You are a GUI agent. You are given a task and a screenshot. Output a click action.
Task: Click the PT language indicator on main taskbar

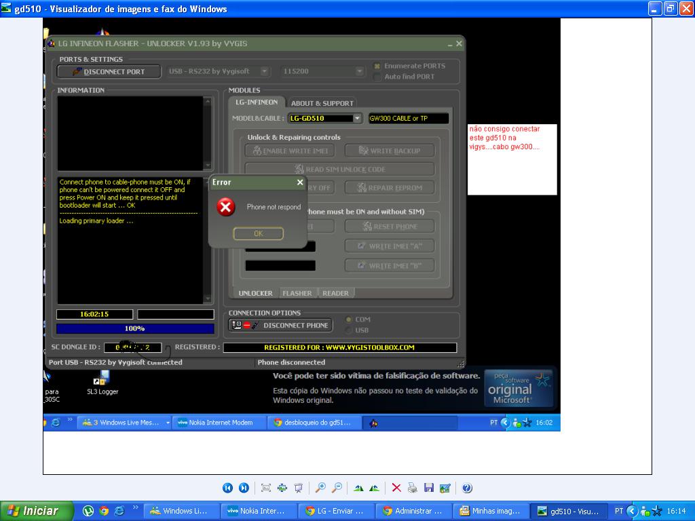(x=619, y=511)
